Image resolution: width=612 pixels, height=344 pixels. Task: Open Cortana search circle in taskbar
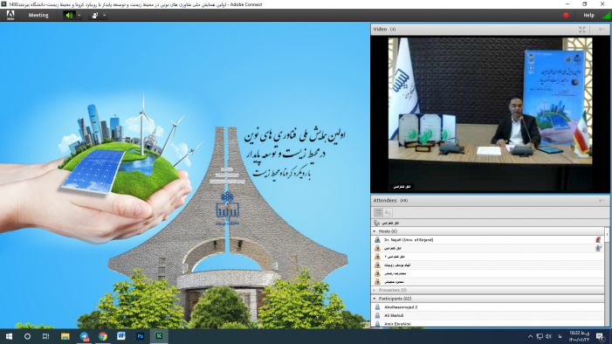click(27, 336)
